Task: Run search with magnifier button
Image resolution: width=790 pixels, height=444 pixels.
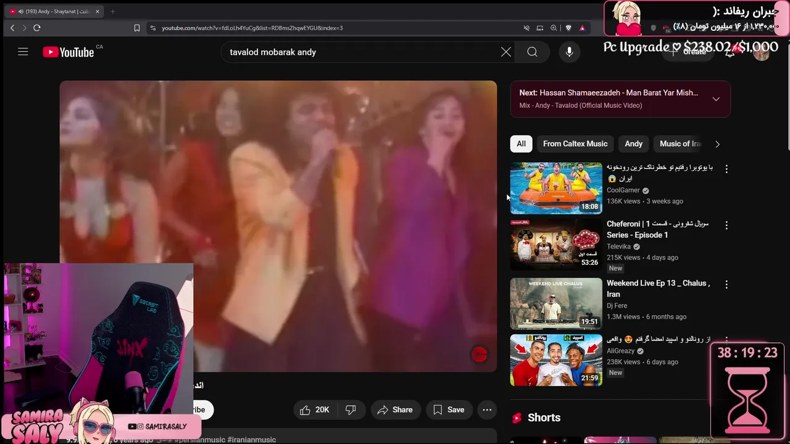Action: click(532, 52)
